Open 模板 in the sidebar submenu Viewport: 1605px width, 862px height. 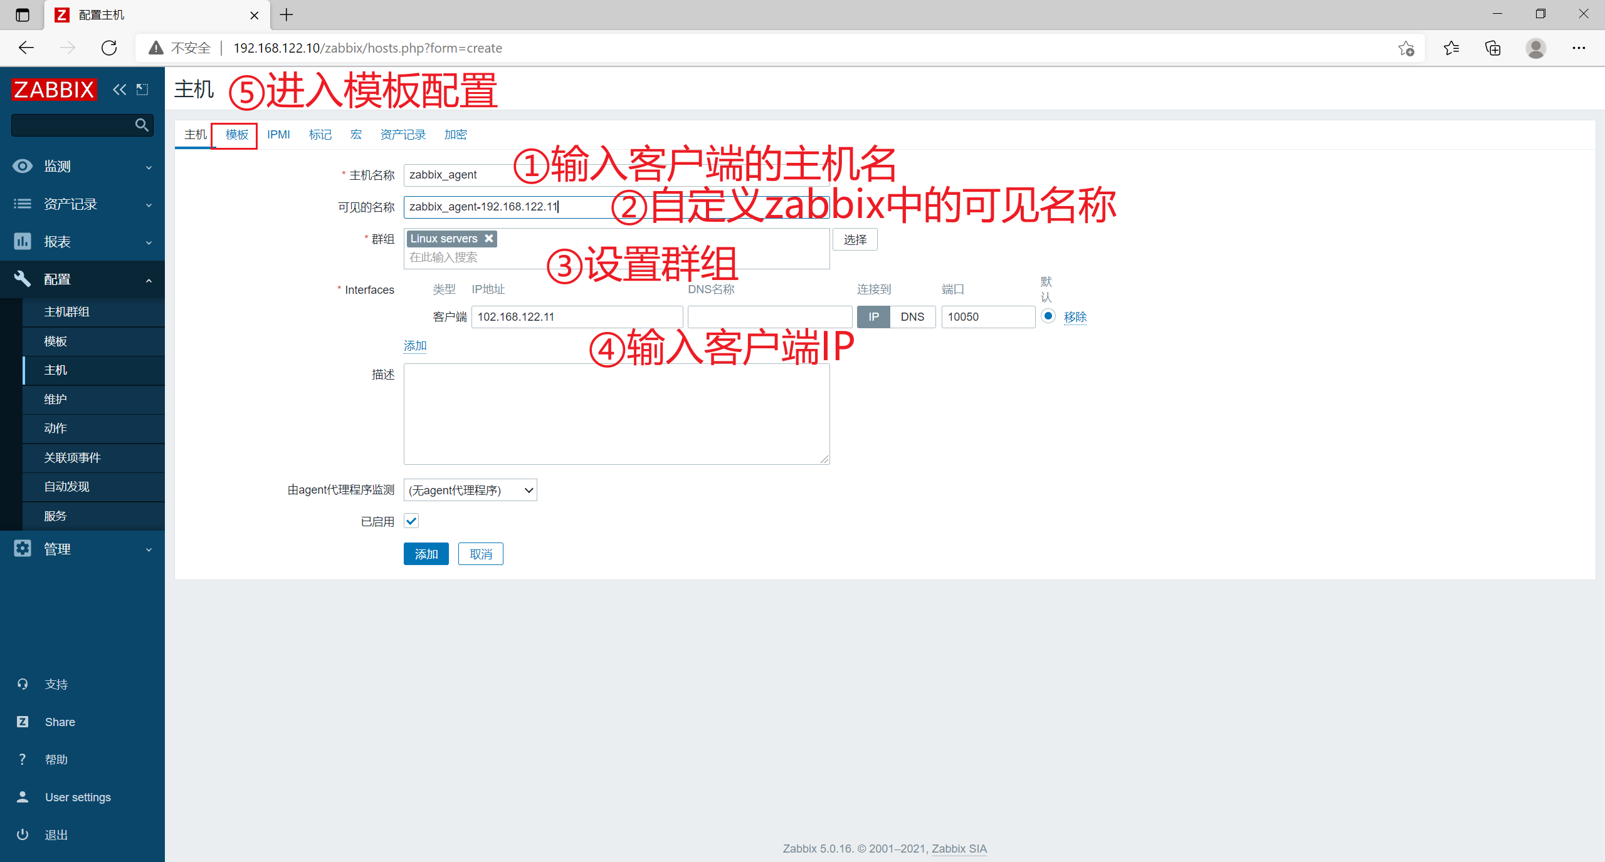93,341
